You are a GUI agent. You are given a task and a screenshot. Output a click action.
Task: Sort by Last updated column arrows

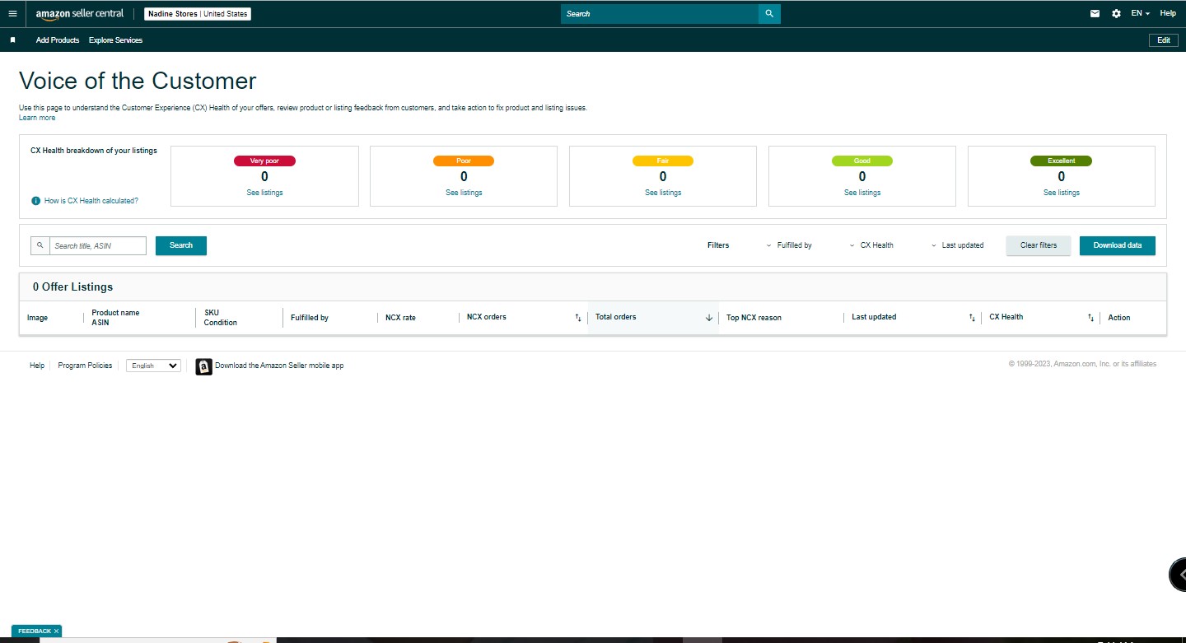(972, 318)
